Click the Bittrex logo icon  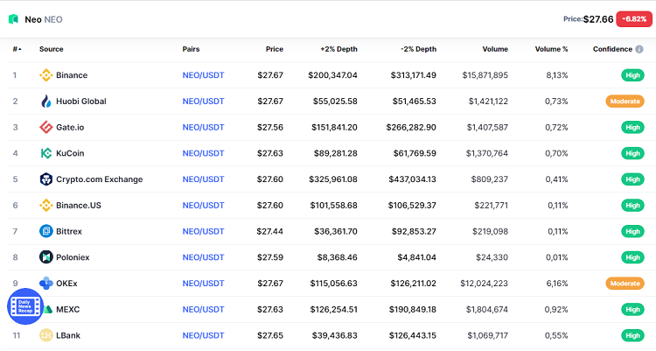click(46, 231)
